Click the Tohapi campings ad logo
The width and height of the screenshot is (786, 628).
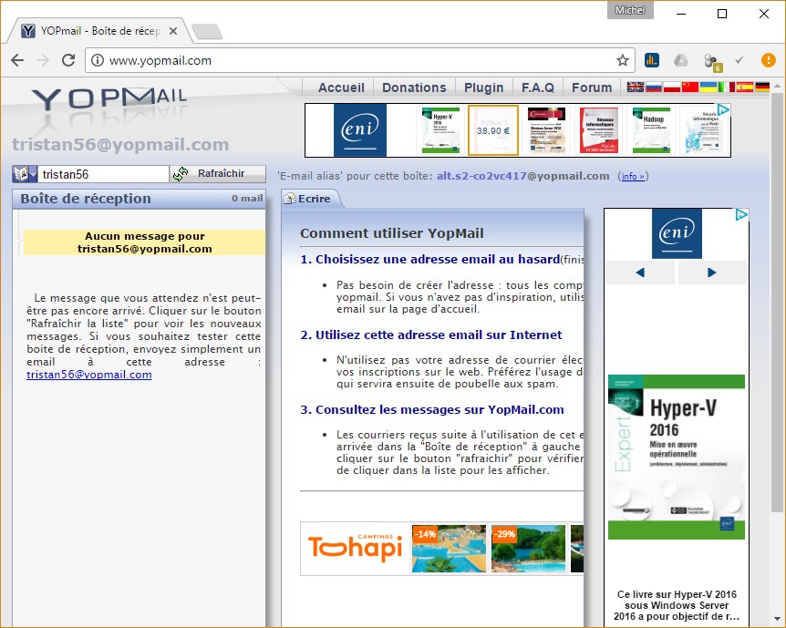[355, 549]
